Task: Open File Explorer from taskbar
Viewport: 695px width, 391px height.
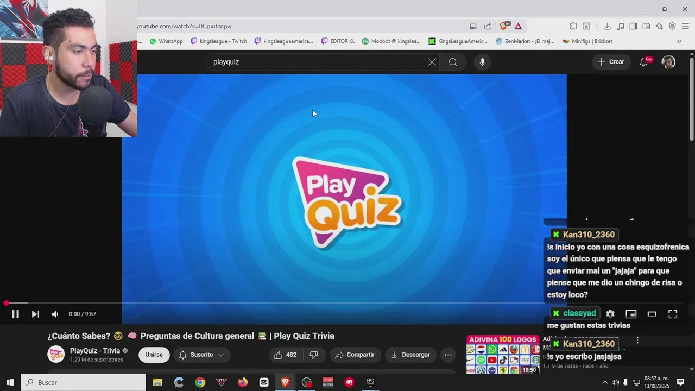Action: tap(157, 382)
